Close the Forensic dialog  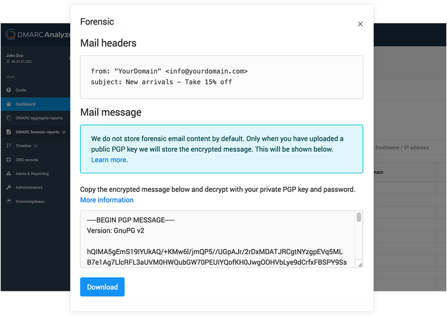360,24
